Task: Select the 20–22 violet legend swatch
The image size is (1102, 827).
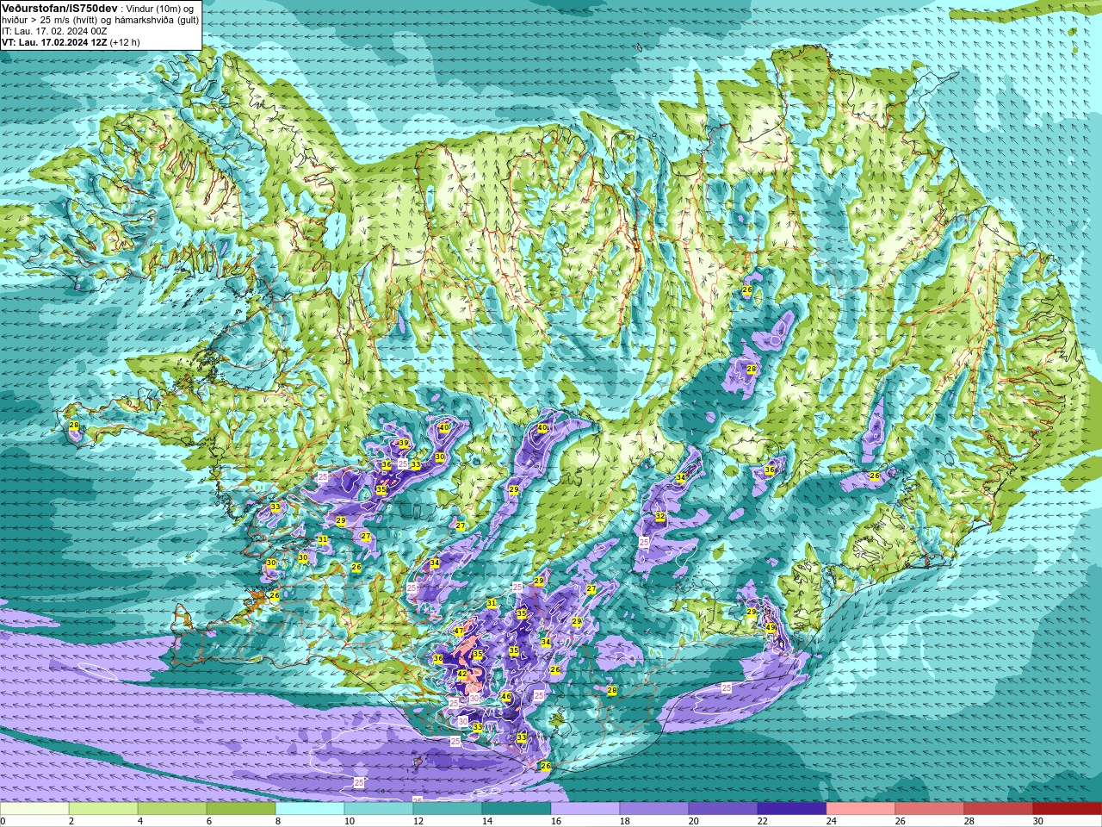Action: point(723,809)
